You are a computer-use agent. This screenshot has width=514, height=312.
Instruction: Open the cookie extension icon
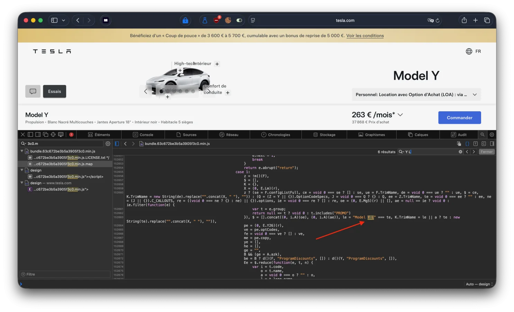228,20
